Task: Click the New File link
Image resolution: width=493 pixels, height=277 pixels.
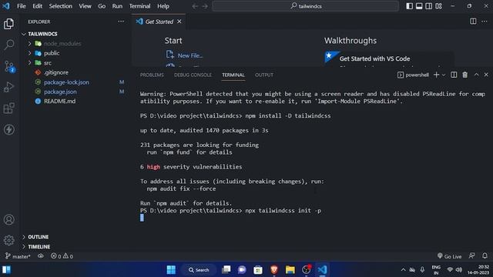Action: click(190, 55)
